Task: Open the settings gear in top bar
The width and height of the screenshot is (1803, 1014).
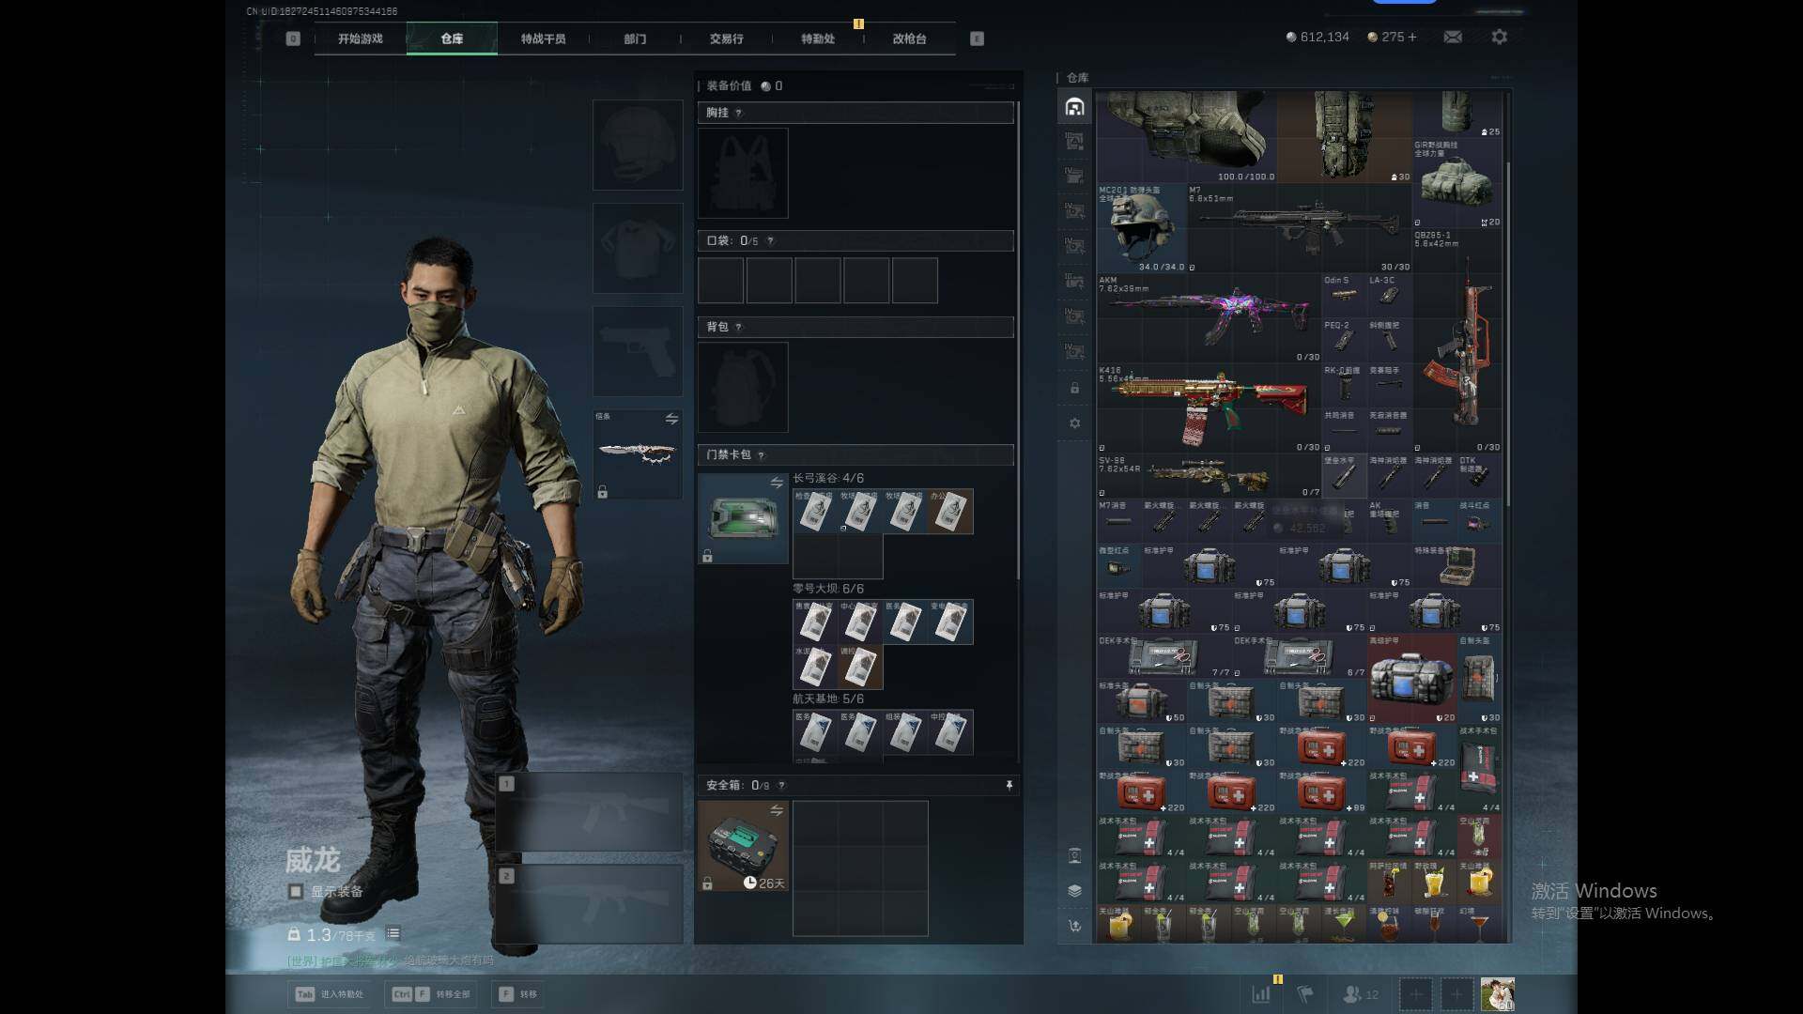Action: (1500, 37)
